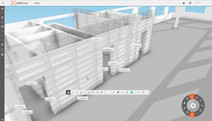Open the notifications bell

(x=184, y=3)
